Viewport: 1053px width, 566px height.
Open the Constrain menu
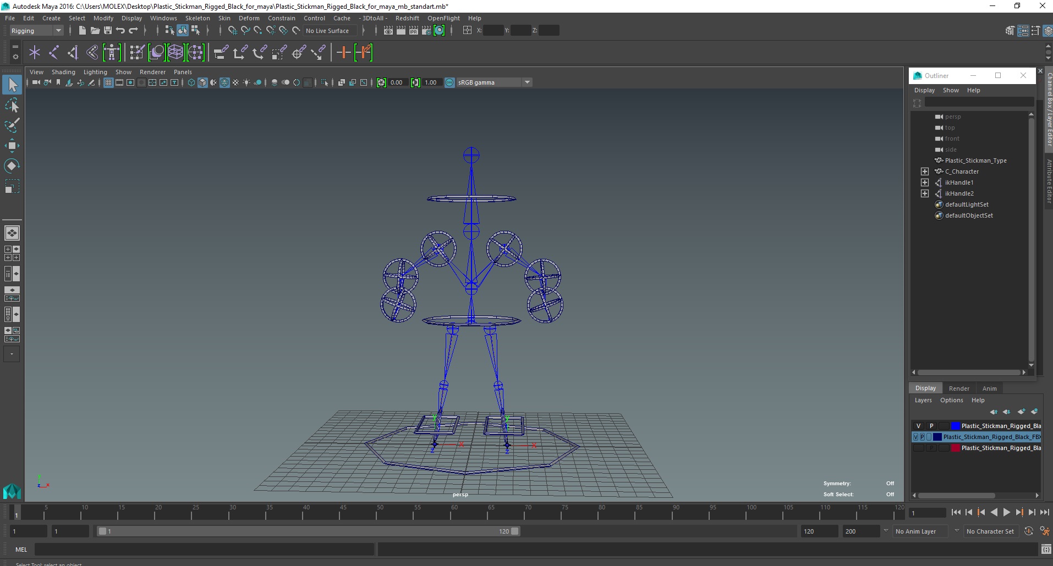pos(282,18)
